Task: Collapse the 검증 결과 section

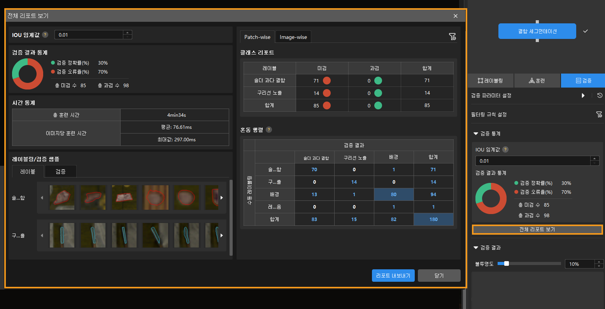Action: click(x=475, y=248)
